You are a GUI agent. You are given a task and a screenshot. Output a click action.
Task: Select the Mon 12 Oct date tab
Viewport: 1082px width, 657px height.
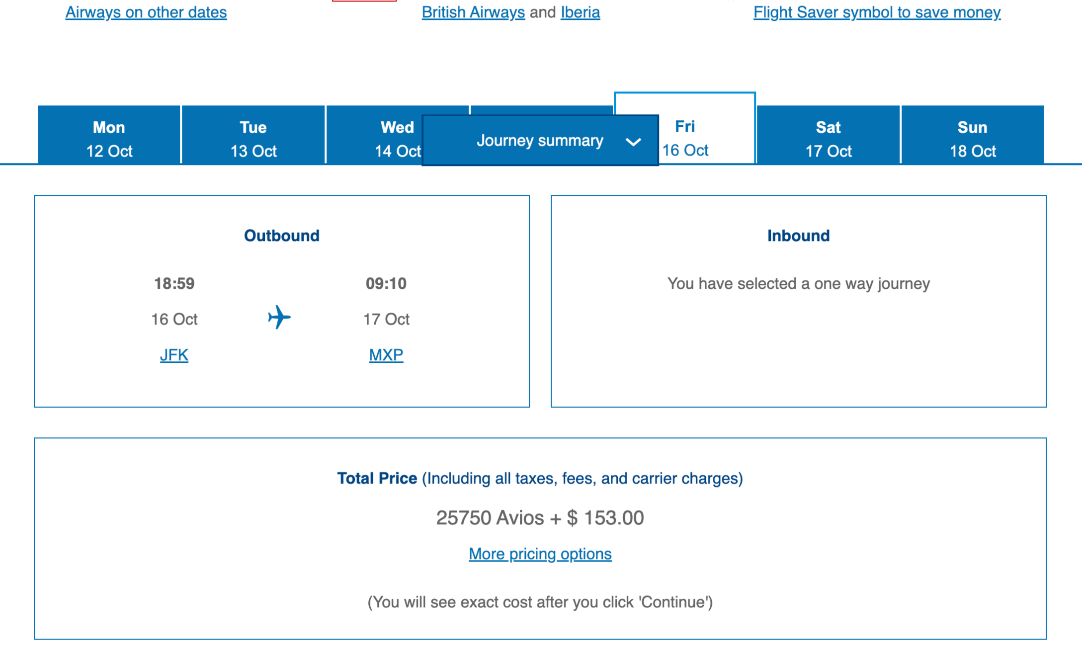[109, 139]
